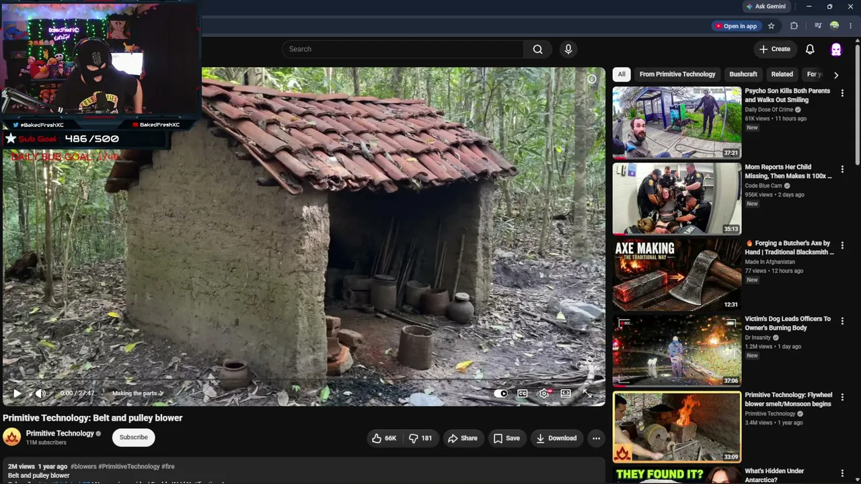Enter fullscreen mode in the player

587,393
